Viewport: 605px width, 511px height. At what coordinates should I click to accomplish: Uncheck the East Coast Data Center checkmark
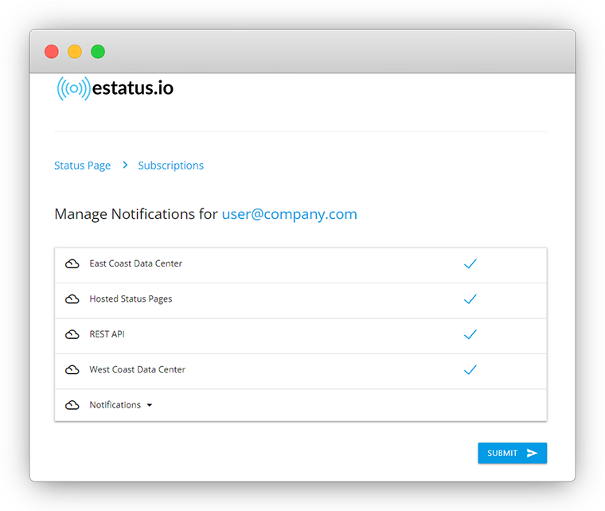pyautogui.click(x=470, y=263)
